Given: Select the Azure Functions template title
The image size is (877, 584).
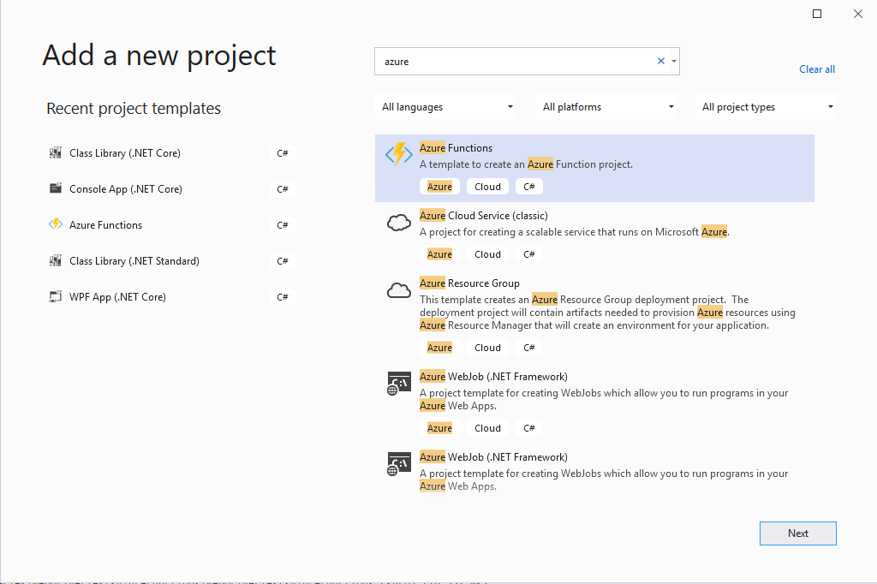Looking at the screenshot, I should point(456,147).
